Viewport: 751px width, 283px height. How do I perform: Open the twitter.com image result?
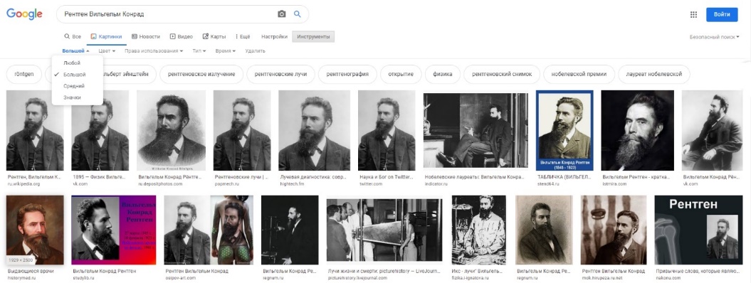pyautogui.click(x=387, y=130)
